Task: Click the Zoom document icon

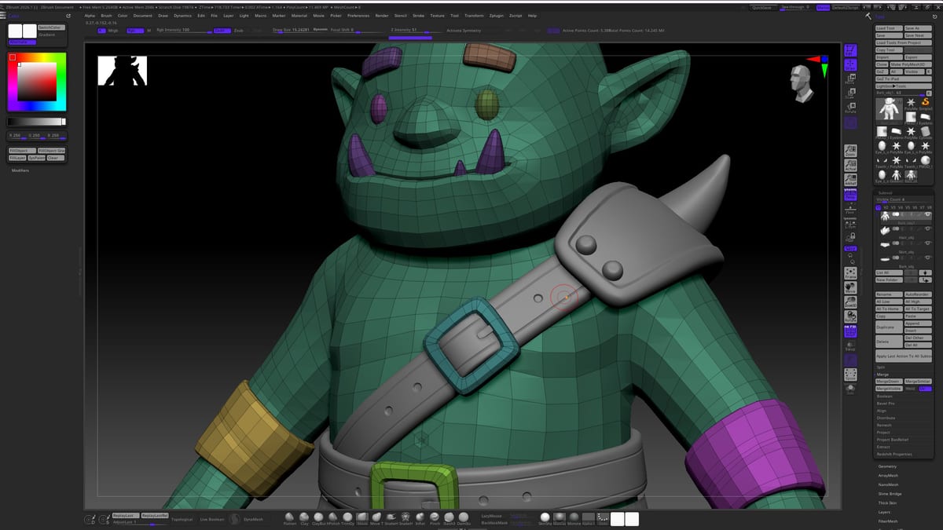Action: tap(850, 152)
